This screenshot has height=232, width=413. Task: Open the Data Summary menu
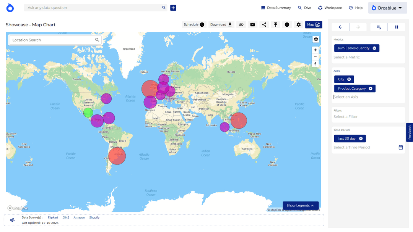pyautogui.click(x=276, y=8)
